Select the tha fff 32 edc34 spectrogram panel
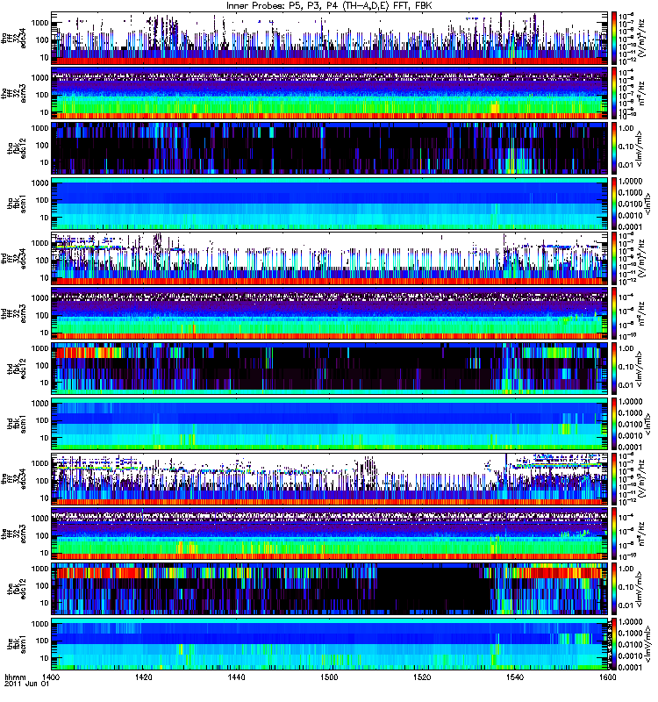Viewport: 658px width, 702px height. pyautogui.click(x=330, y=38)
